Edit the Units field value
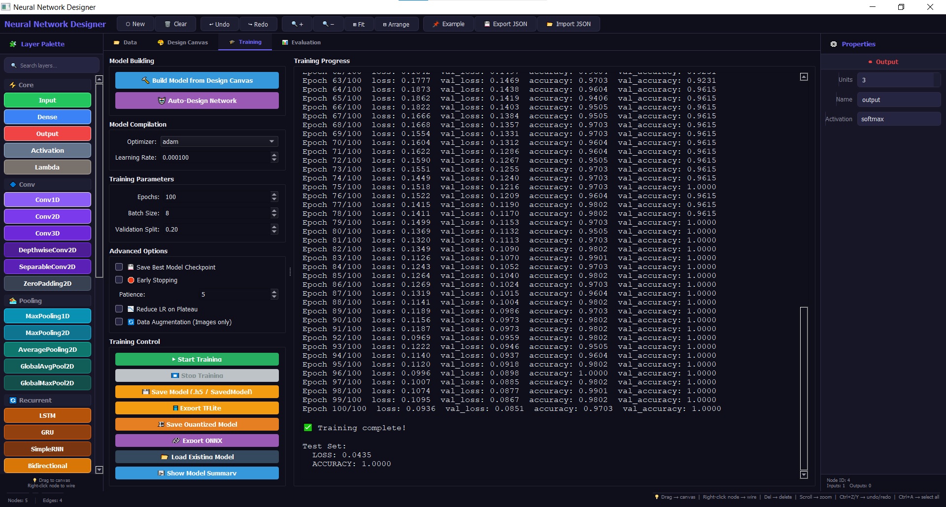Viewport: 946px width, 507px height. tap(899, 80)
